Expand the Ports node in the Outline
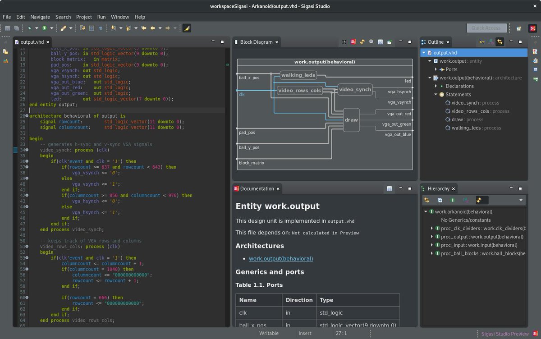Image resolution: width=541 pixels, height=339 pixels. tap(436, 69)
